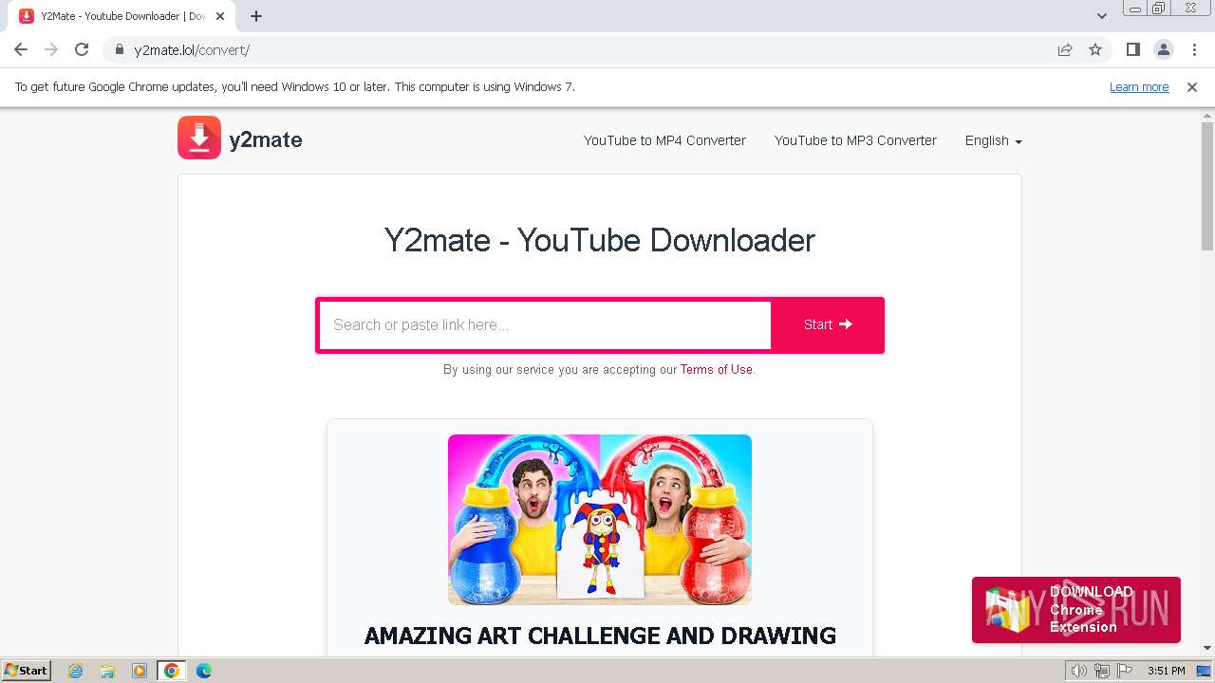Screen dimensions: 1215x683
Task: Click the scrollbar up arrow
Action: coord(1207,115)
